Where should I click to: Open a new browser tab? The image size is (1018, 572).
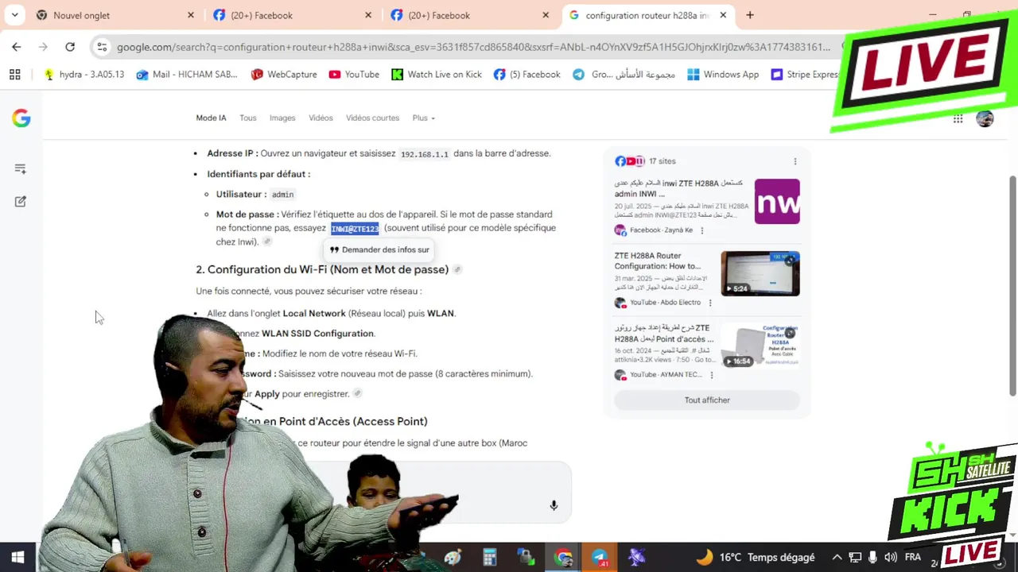click(x=749, y=15)
